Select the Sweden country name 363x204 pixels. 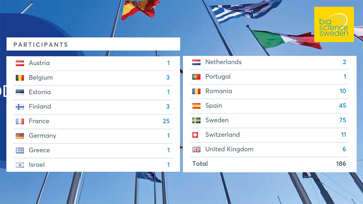coord(217,120)
